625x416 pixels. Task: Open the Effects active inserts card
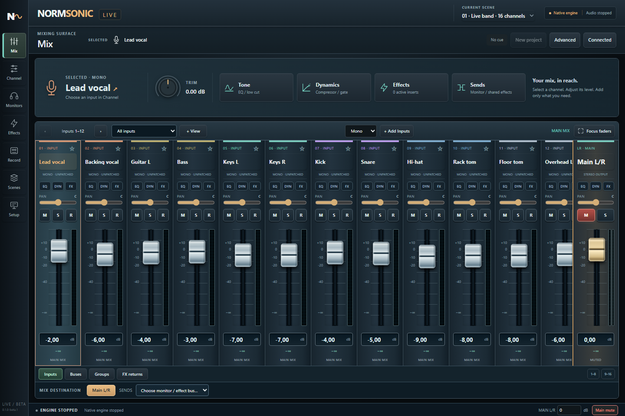411,88
